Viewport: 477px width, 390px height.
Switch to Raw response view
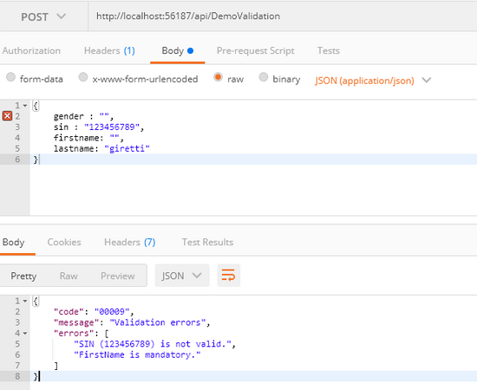[x=69, y=276]
